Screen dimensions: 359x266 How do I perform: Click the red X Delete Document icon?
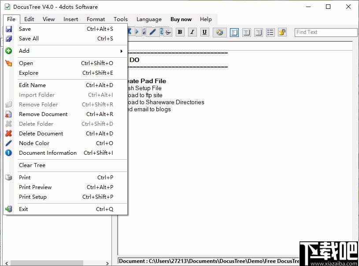pos(9,134)
